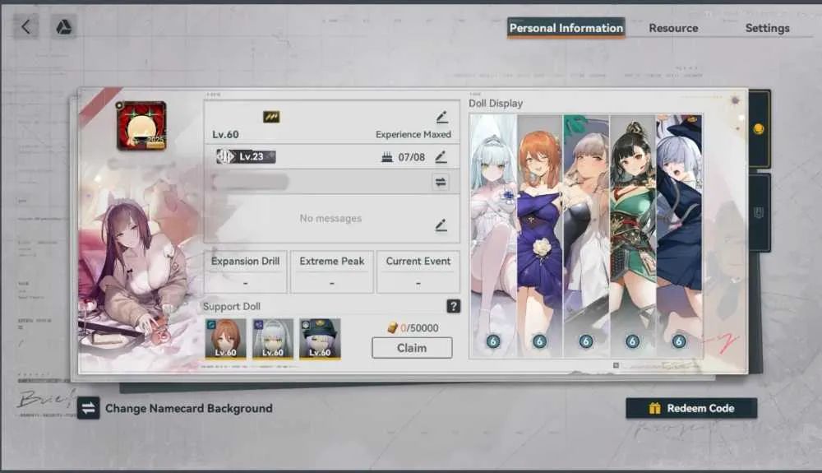Click the Support Doll label
The image size is (822, 473).
point(231,306)
